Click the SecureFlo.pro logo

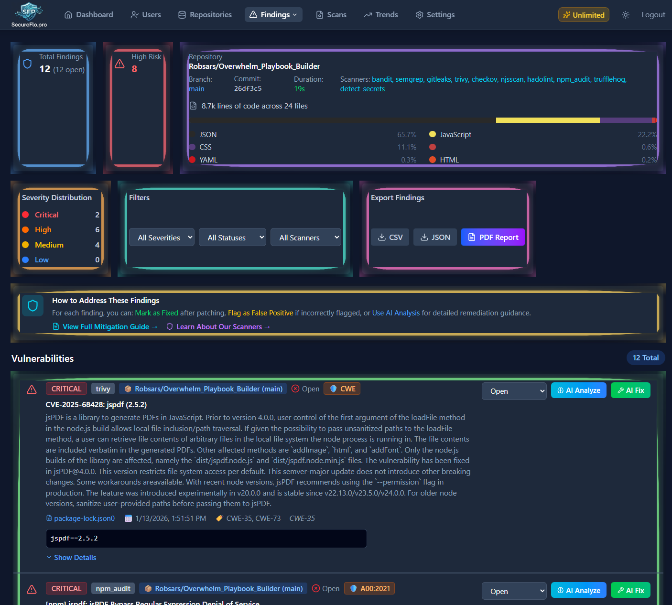(29, 15)
